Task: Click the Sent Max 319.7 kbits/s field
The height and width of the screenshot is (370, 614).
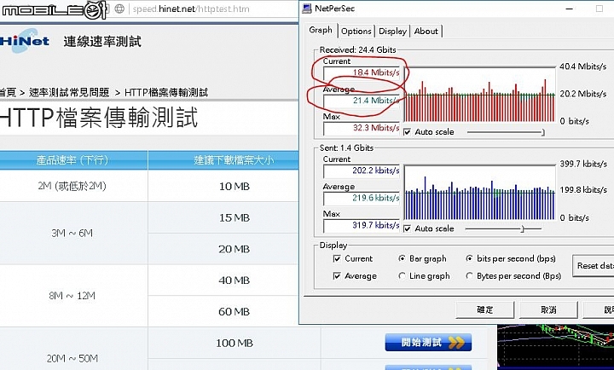Action: tap(362, 226)
